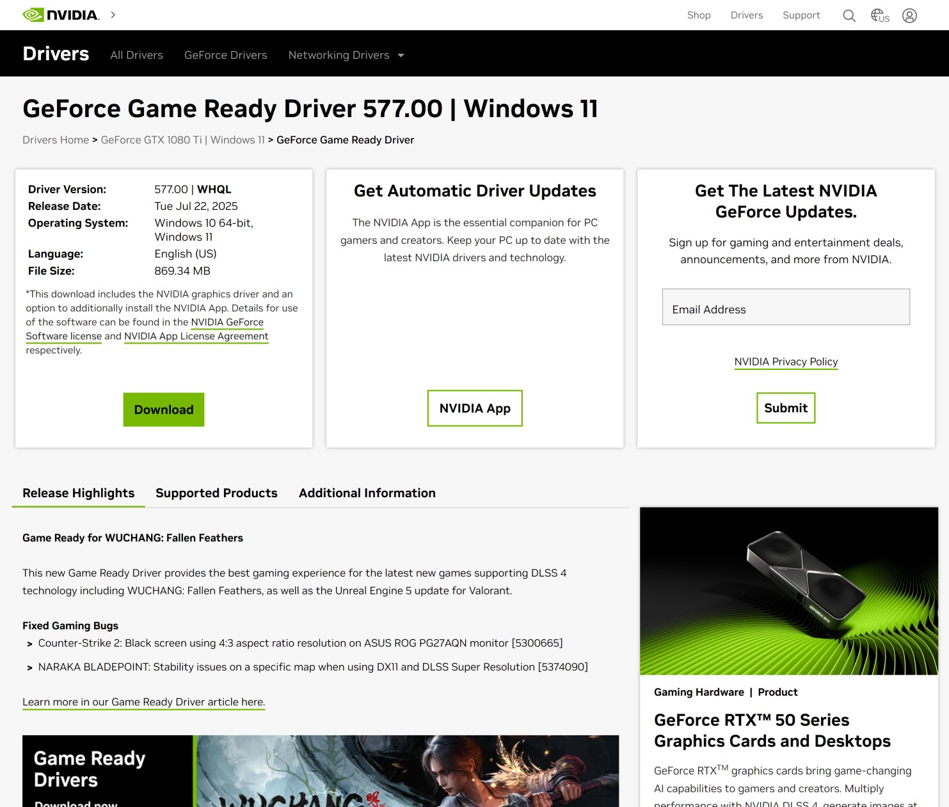Image resolution: width=949 pixels, height=807 pixels.
Task: Open the user account profile icon
Action: (909, 15)
